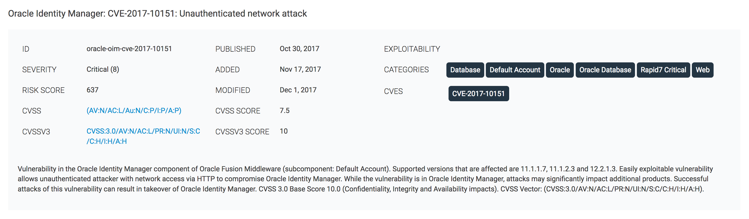Click the Database category tag
The width and height of the screenshot is (749, 219).
point(465,70)
